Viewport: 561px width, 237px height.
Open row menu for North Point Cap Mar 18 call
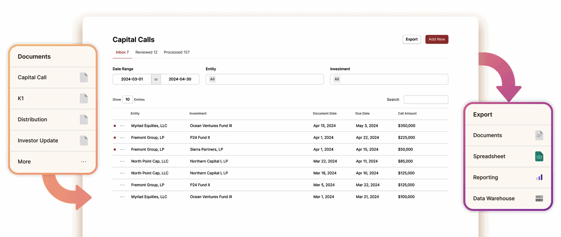122,173
